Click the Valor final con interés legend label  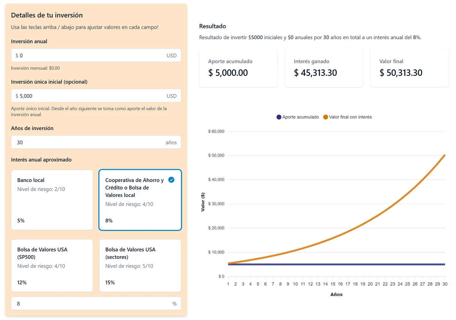(x=350, y=117)
